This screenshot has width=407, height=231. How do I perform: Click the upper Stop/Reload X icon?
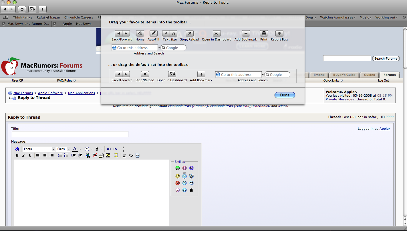point(189,33)
